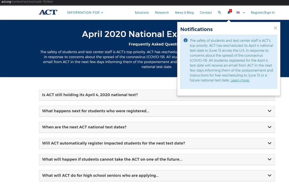Go to Solutions in the navigation
This screenshot has height=184, width=289.
coord(142,13)
